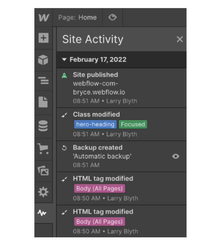Open the Site published activity entry
Screen dimensions: 222x246
point(122,88)
